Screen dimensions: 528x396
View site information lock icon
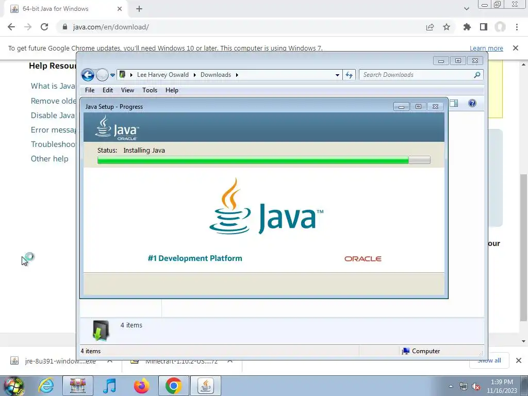coord(65,27)
